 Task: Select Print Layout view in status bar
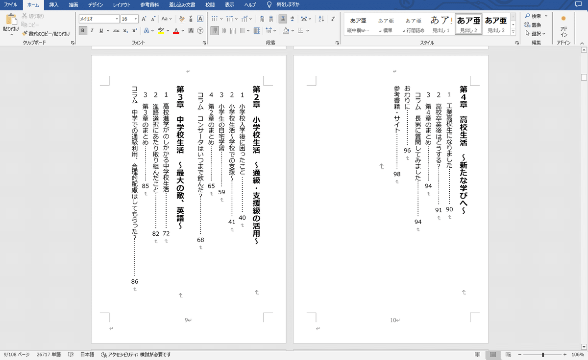click(x=493, y=354)
